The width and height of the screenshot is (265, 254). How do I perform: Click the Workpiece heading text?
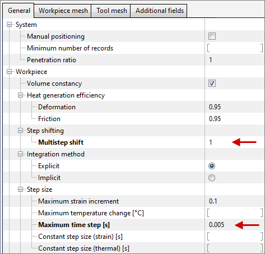(x=31, y=72)
